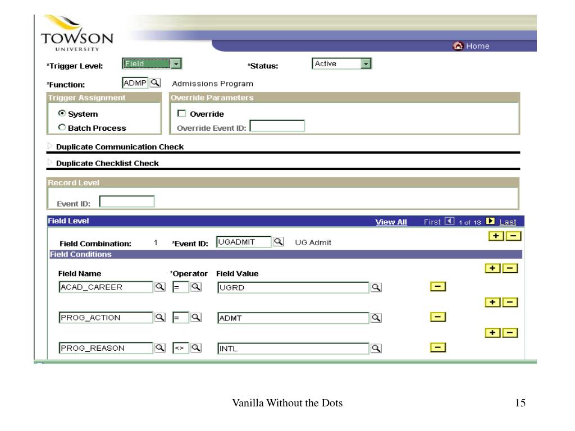Click the 'UG Admit' event description
This screenshot has width=575, height=431.
313,242
